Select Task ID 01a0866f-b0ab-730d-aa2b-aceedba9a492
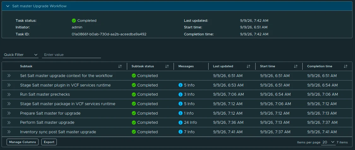The height and width of the screenshot is (150, 355). pos(109,34)
